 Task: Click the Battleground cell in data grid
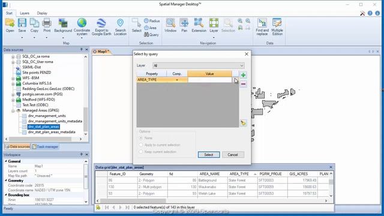[212, 181]
